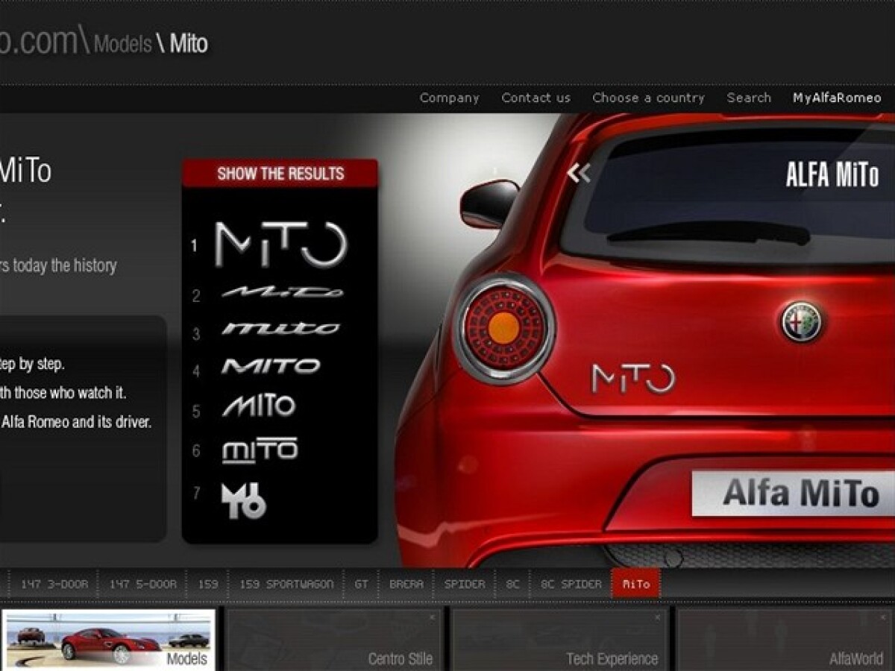Choose logo option 3 italic mito
895x671 pixels.
[x=280, y=329]
